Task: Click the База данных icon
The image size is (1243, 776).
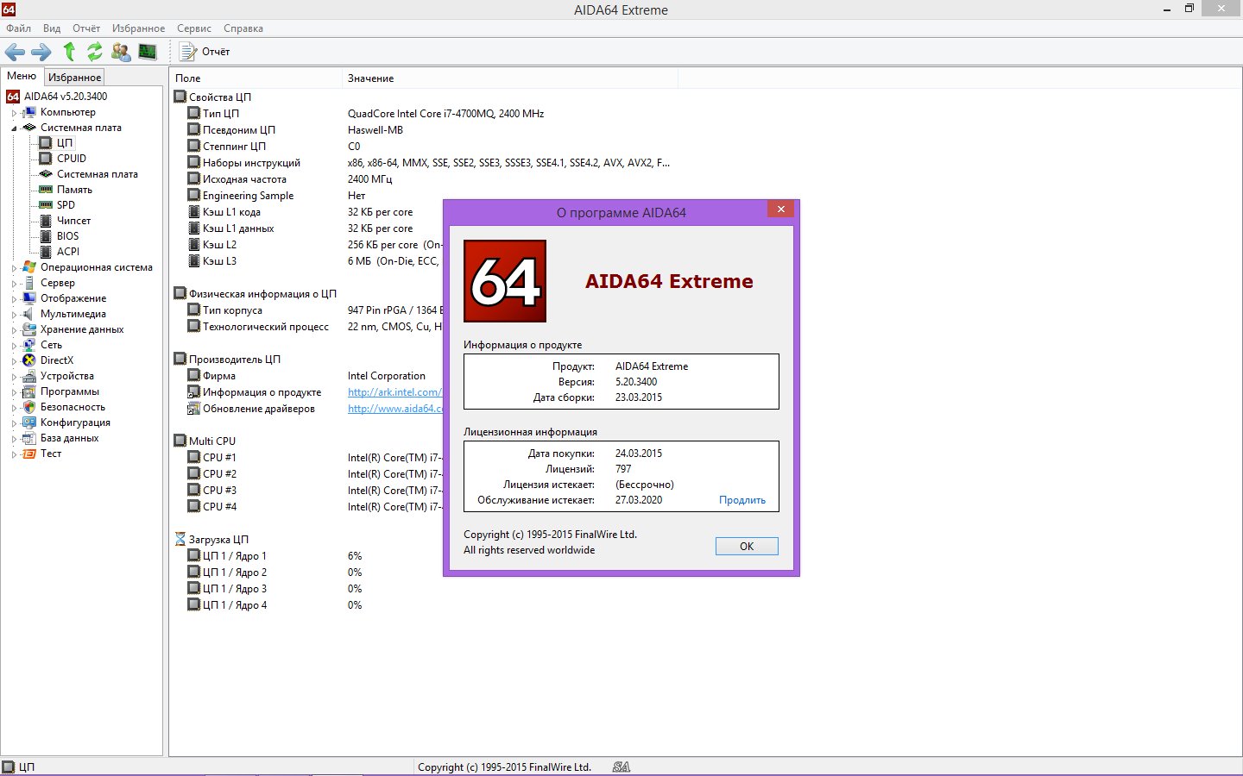Action: pos(29,438)
